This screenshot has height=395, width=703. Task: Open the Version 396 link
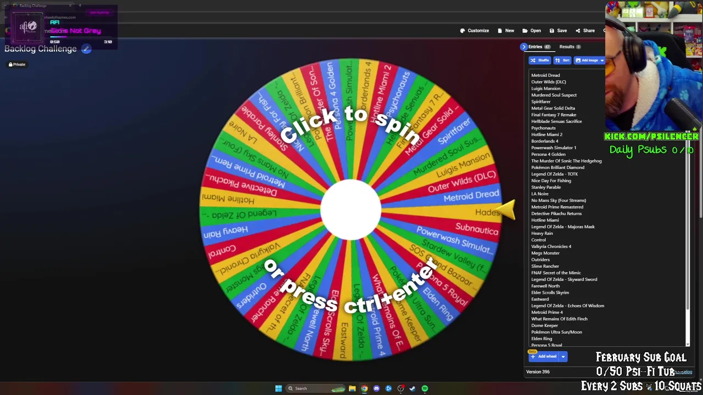[x=538, y=372]
